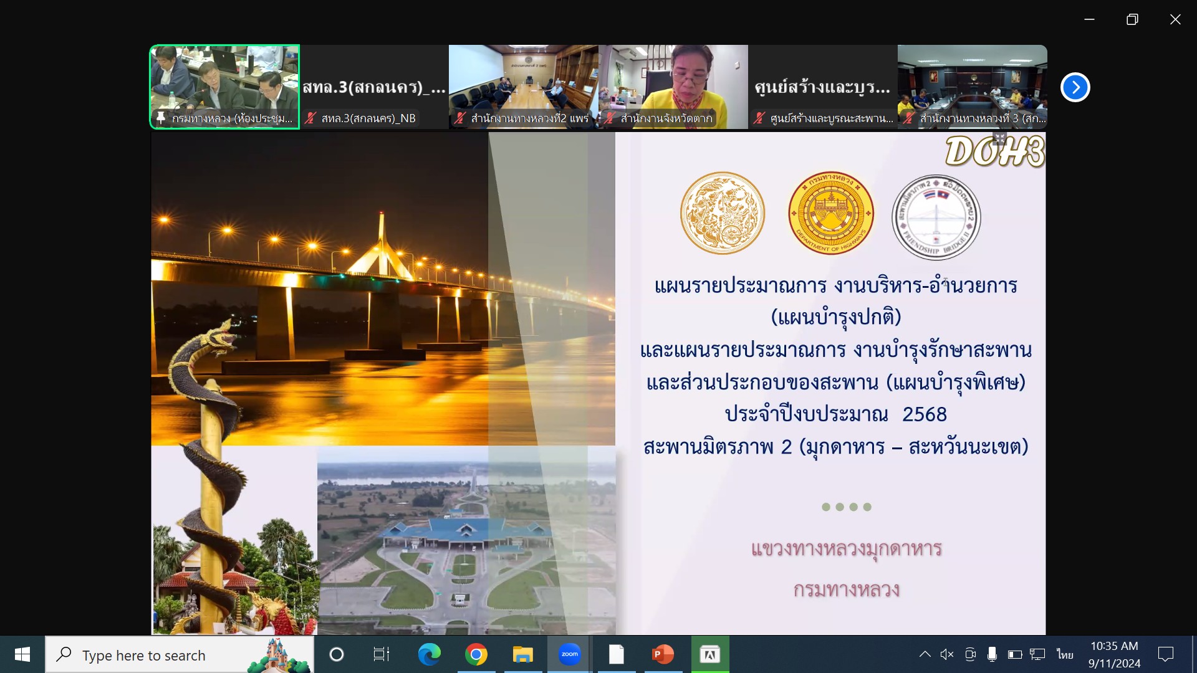Expand hidden system tray icons
This screenshot has width=1197, height=673.
pyautogui.click(x=925, y=654)
